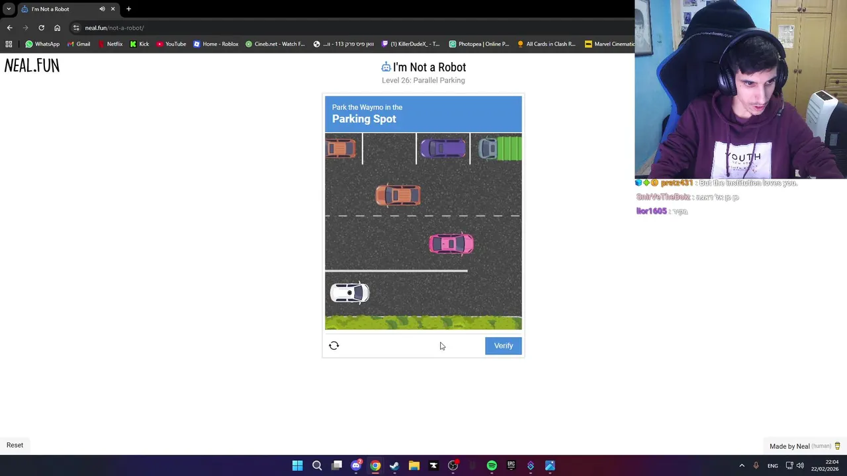
Task: Click the purple parked car
Action: pos(443,148)
